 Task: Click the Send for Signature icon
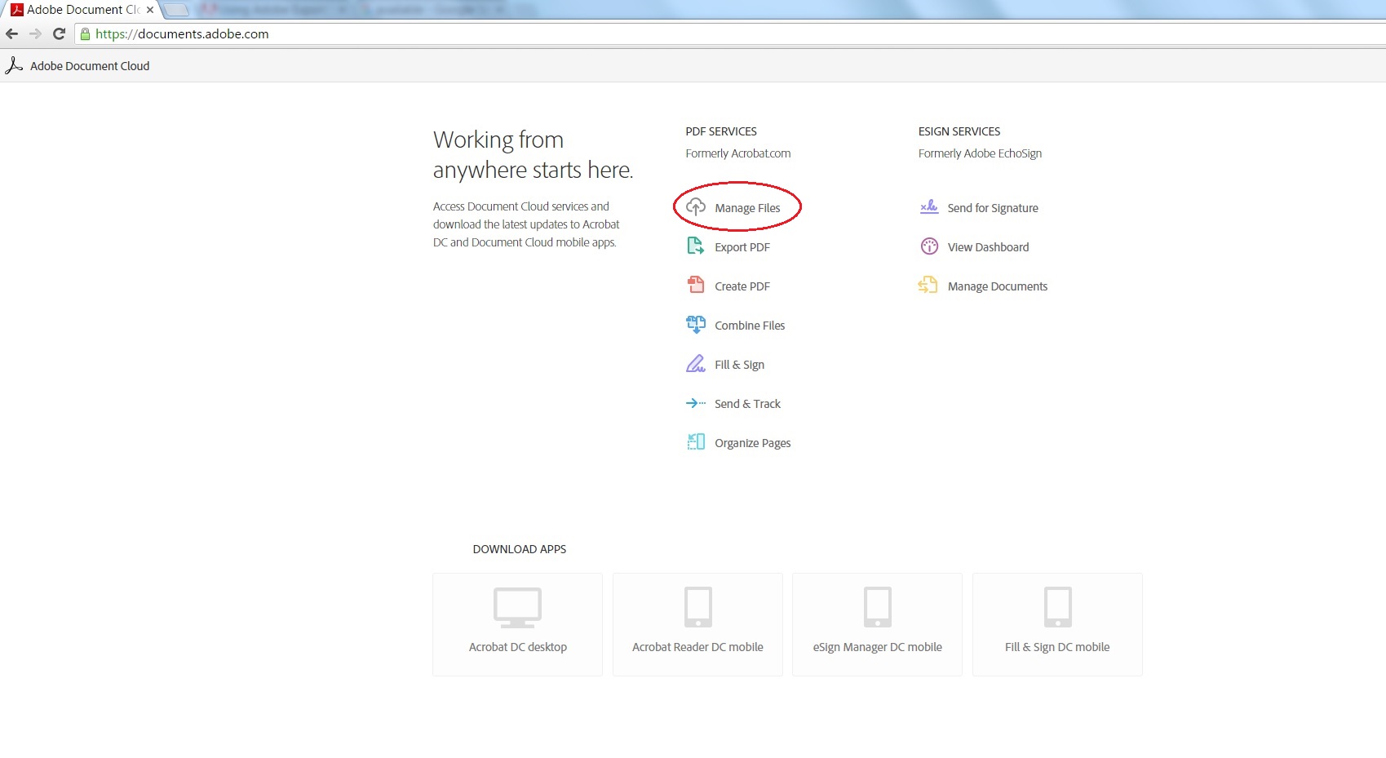(x=928, y=207)
